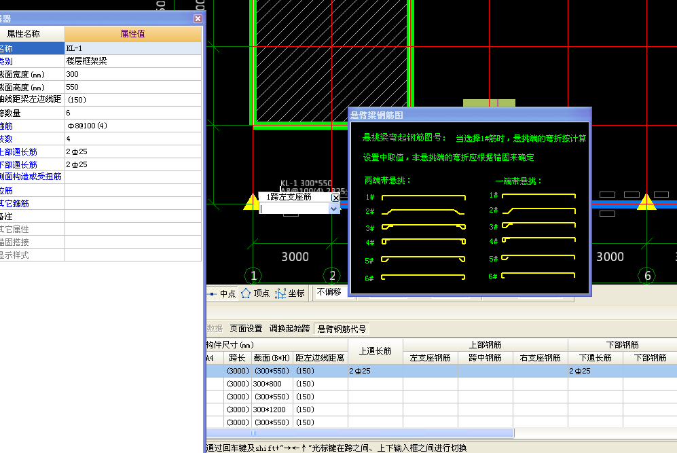Click 截面宽度 value 300
Image resolution: width=677 pixels, height=453 pixels.
point(133,74)
